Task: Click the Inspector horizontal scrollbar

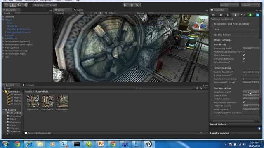Action: (x=233, y=121)
